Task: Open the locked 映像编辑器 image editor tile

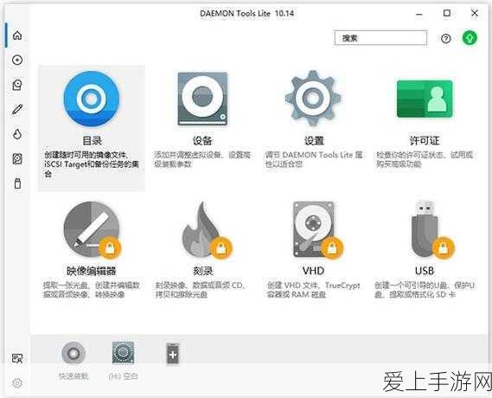Action: tap(92, 230)
